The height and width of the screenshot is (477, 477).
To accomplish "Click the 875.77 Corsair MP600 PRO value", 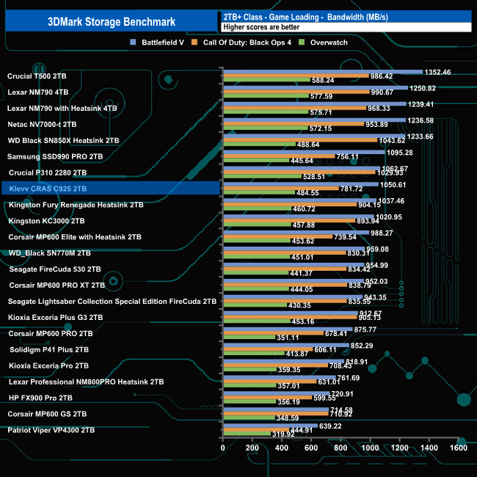I will pyautogui.click(x=365, y=329).
